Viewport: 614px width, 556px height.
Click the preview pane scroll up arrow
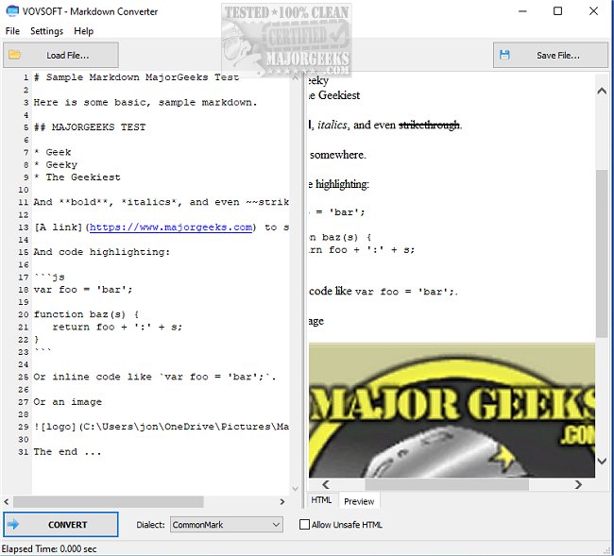tap(602, 92)
